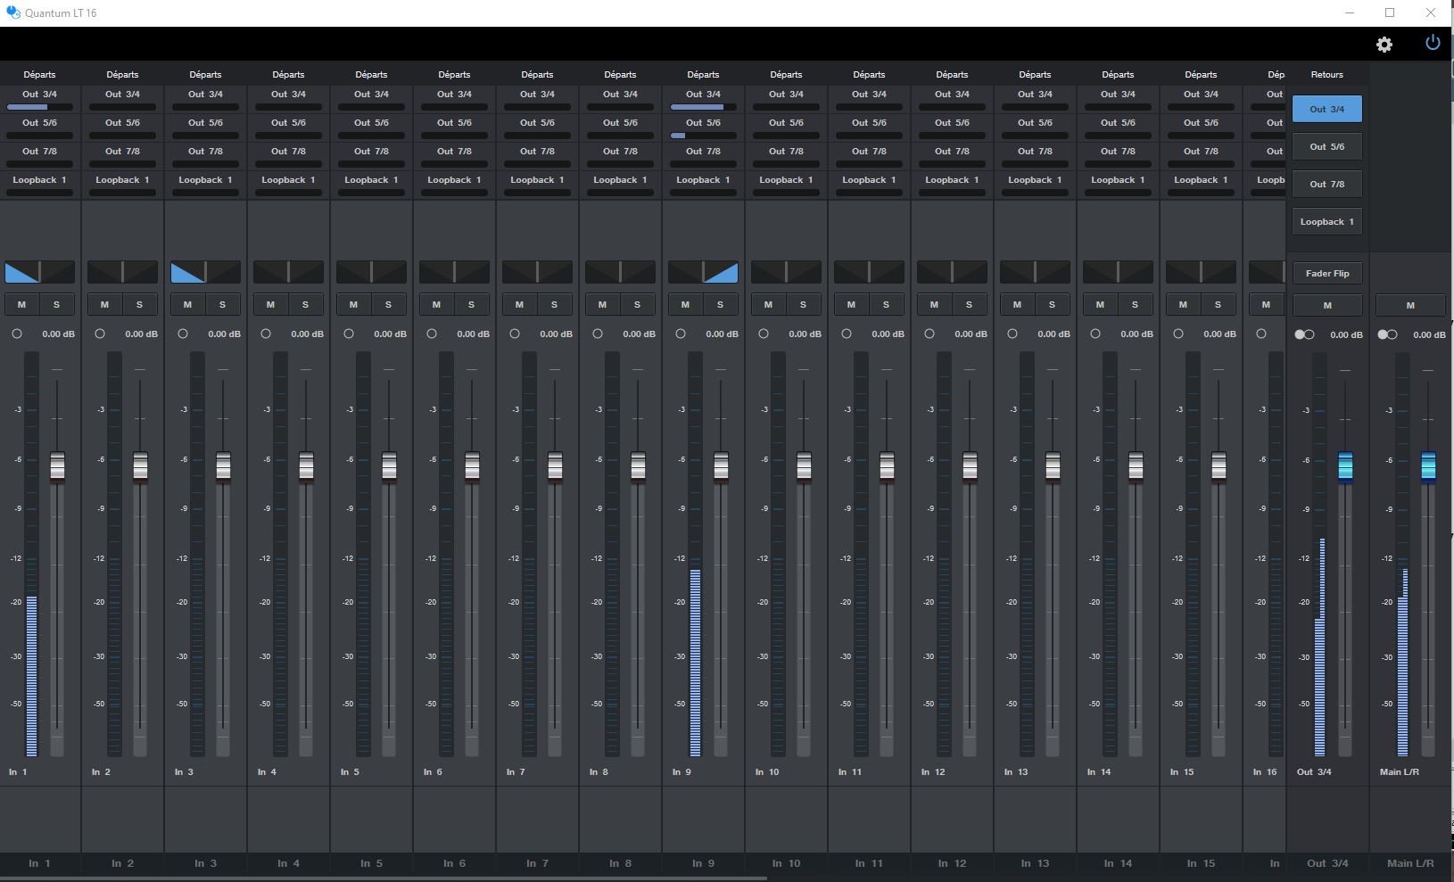Select the Out 3/4 send on channel In 2
1454x882 pixels.
pos(122,94)
